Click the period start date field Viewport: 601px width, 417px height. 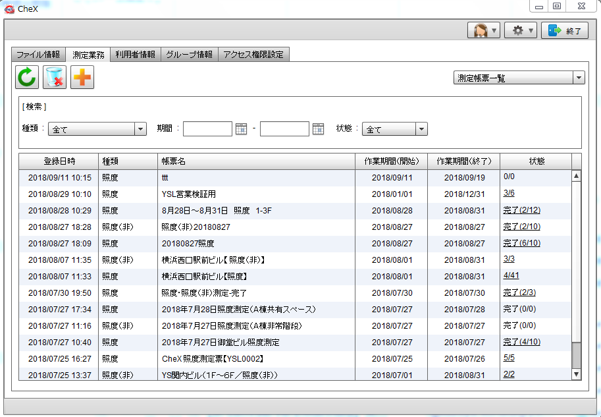point(207,129)
